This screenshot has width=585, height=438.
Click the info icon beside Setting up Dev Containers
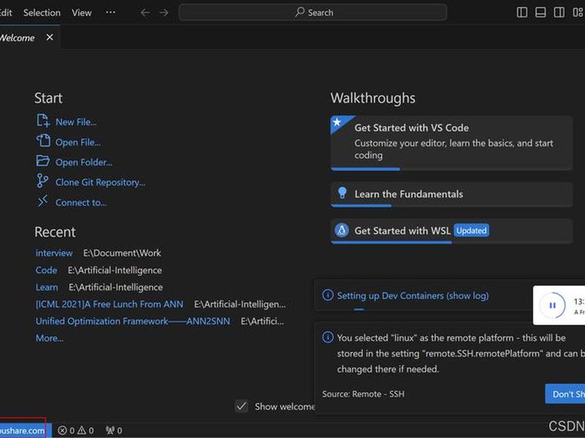[328, 296]
